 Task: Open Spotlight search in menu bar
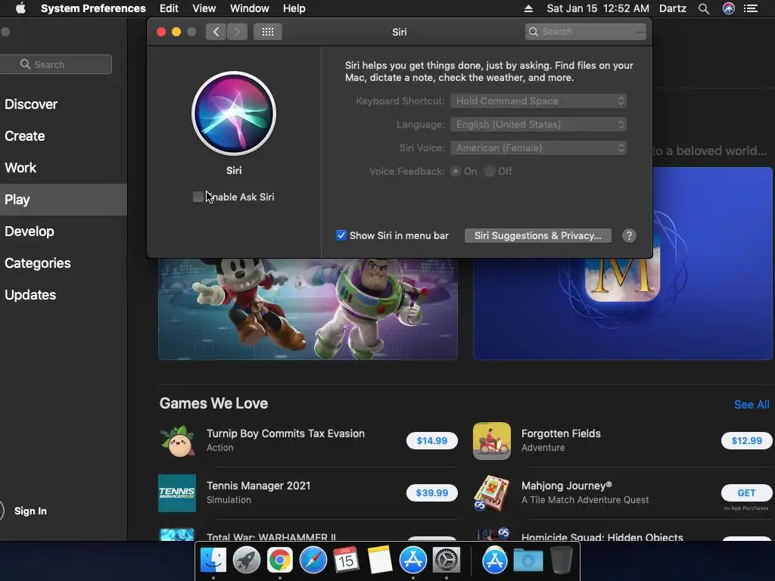click(704, 8)
